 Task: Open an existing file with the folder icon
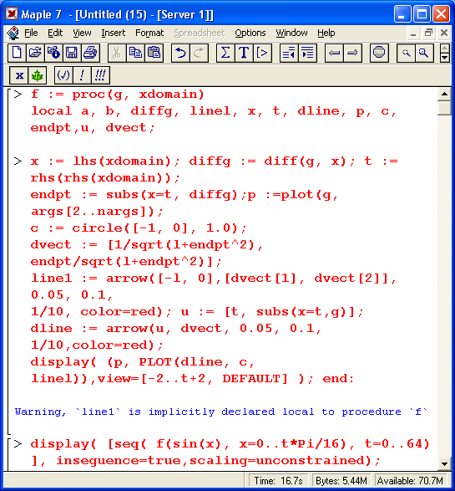[x=35, y=53]
